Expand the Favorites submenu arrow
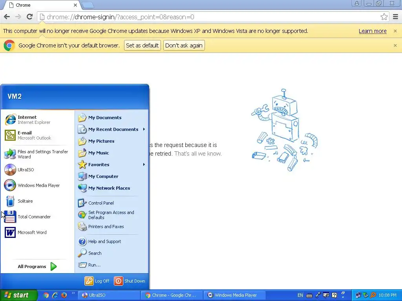The height and width of the screenshot is (301, 402). [x=144, y=165]
